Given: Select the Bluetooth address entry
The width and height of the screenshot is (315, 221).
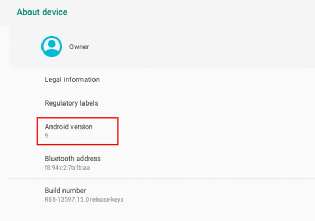Looking at the screenshot, I should 162,163.
